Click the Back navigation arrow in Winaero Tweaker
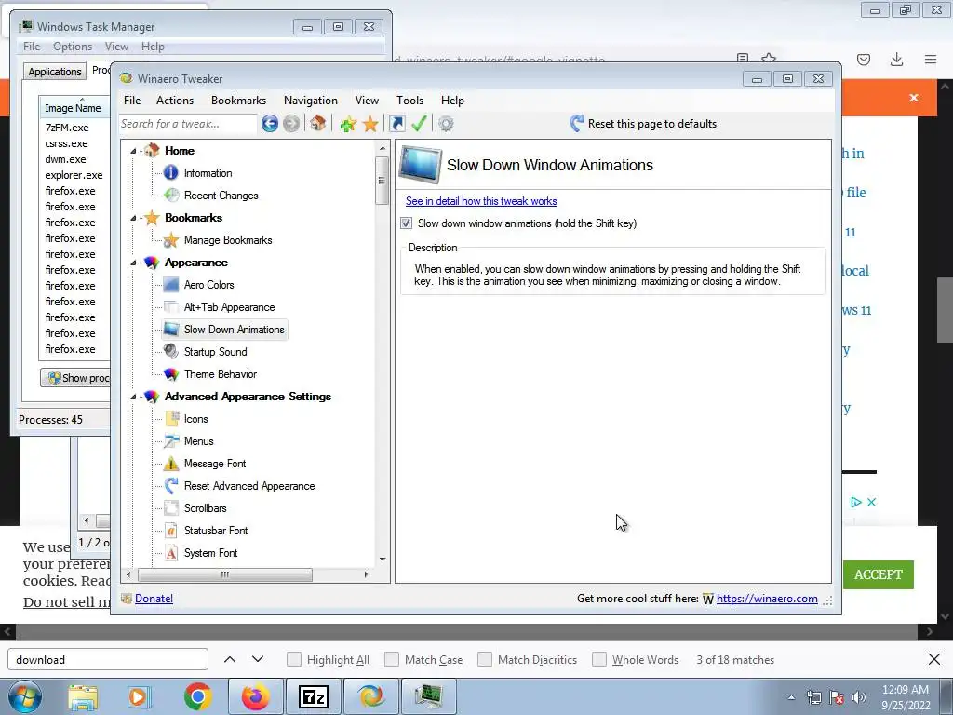The image size is (953, 715). coord(270,124)
